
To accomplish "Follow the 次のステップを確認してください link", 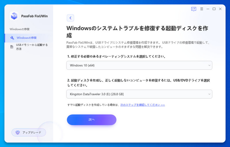I will coord(143,105).
